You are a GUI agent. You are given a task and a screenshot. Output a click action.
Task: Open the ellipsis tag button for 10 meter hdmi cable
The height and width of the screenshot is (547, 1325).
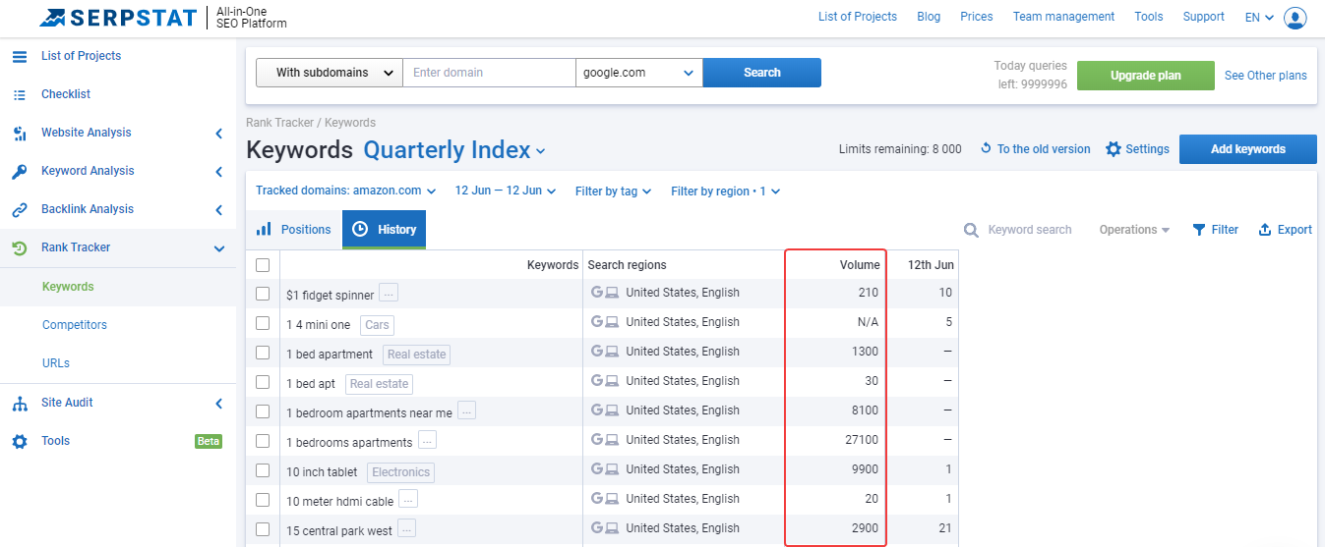[x=408, y=499]
